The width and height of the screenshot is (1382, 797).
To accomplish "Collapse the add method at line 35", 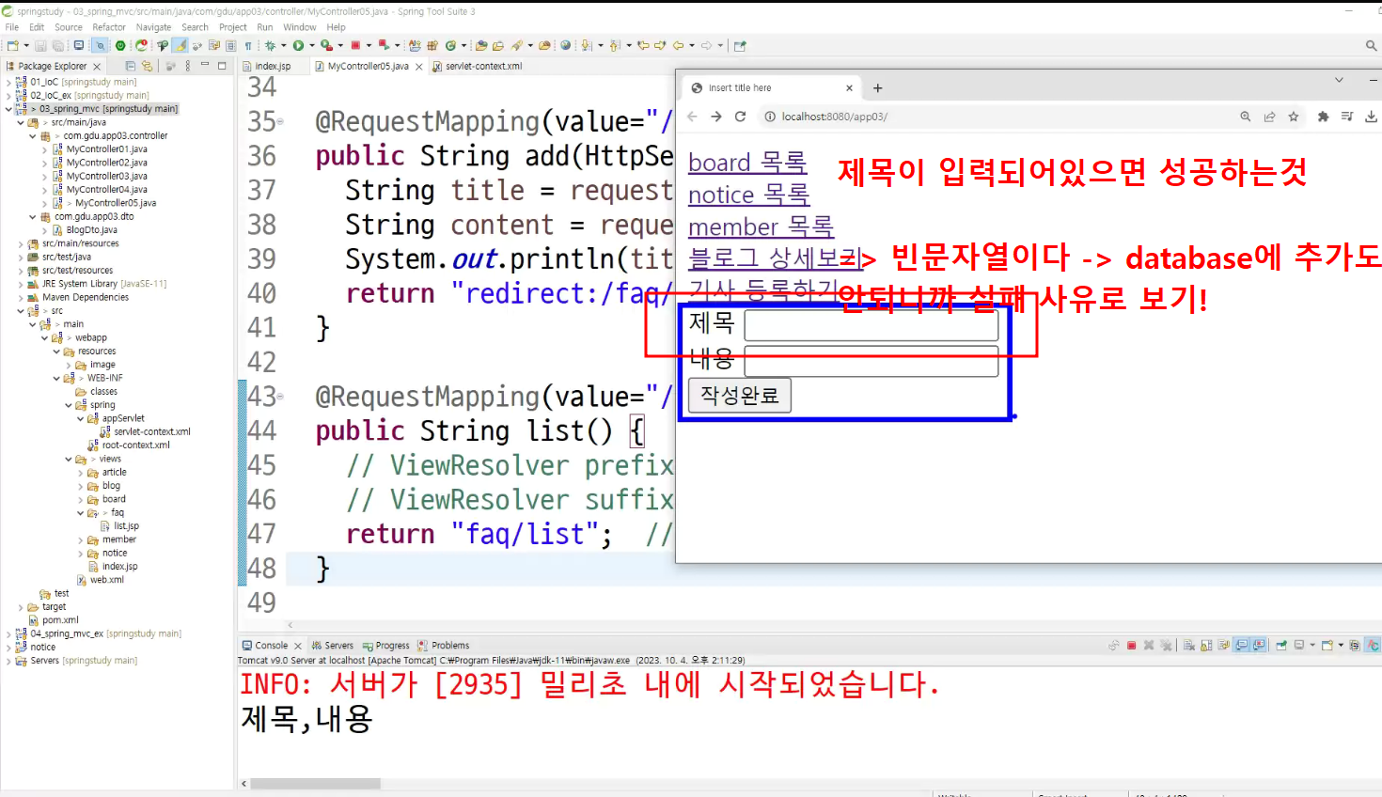I will [x=280, y=121].
